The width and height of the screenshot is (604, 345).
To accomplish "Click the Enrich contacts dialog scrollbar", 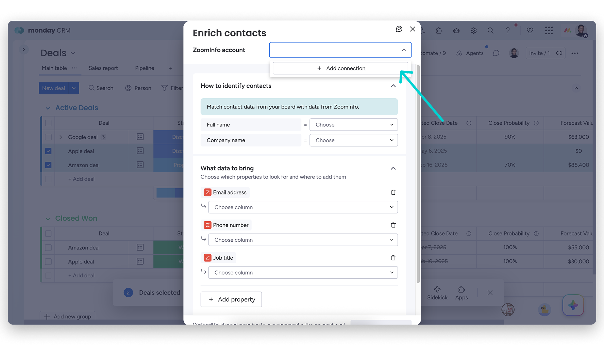I will tap(418, 173).
